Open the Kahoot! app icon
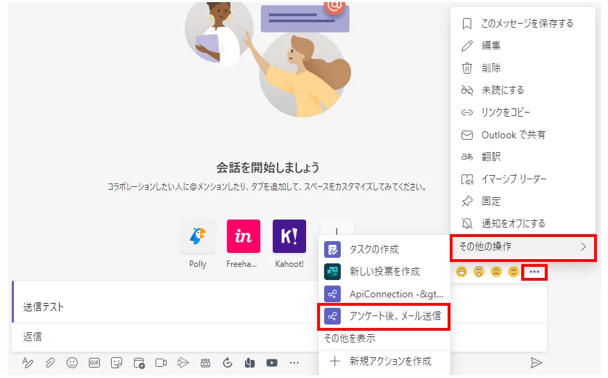Viewport: 608px width, 378px height. point(289,237)
